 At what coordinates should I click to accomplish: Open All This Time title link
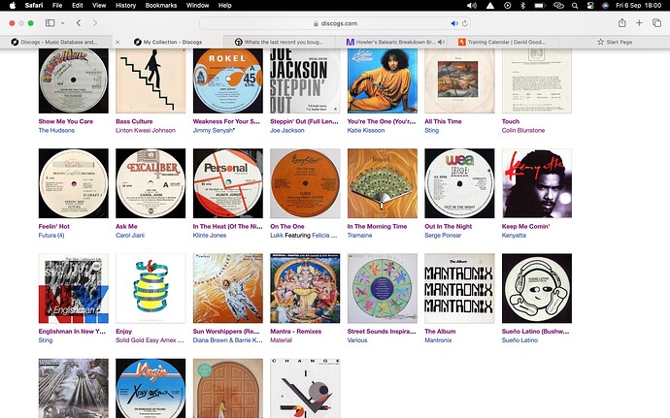coord(443,121)
